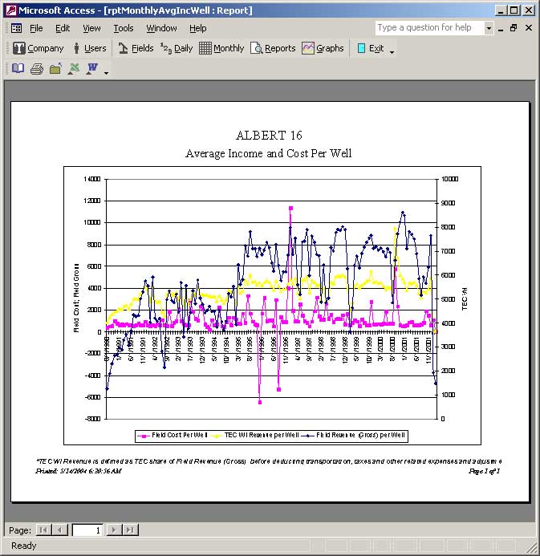Open the Users toolbar button
This screenshot has width=540, height=556.
pyautogui.click(x=89, y=48)
